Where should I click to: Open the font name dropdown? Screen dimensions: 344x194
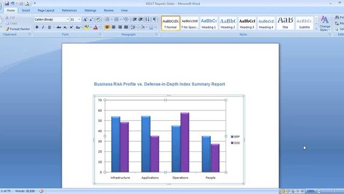[x=68, y=19]
